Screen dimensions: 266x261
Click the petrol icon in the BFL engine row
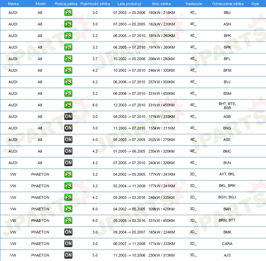click(68, 59)
